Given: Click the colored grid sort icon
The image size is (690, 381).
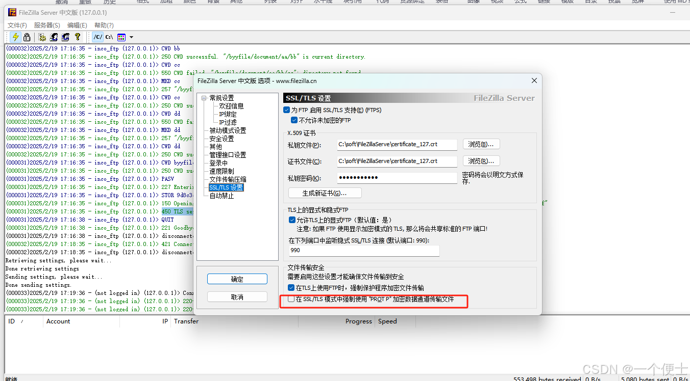Looking at the screenshot, I should 121,37.
